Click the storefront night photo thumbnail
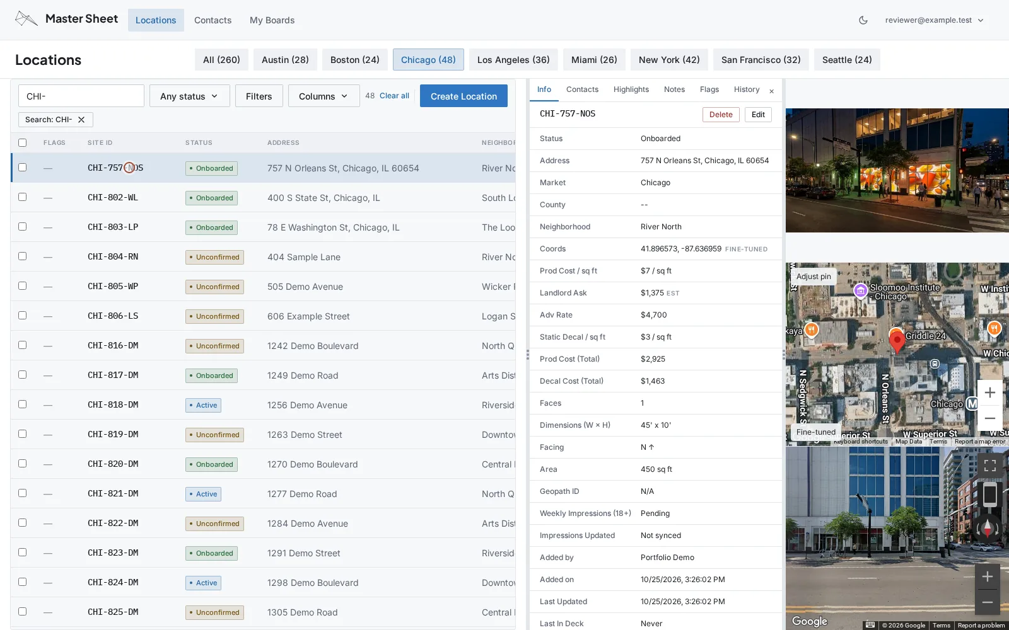 [897, 170]
